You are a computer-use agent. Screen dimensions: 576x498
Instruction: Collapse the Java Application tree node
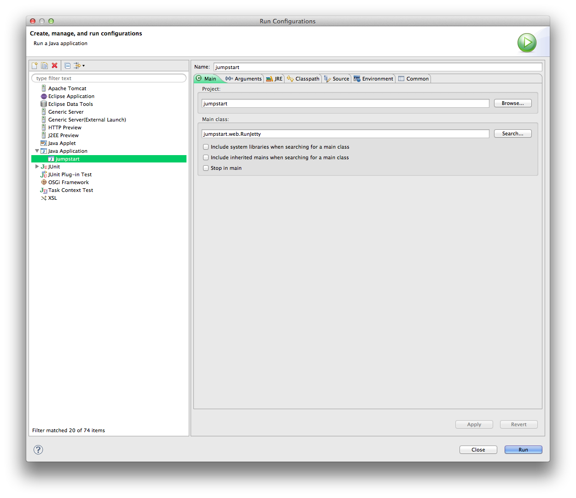tap(37, 151)
